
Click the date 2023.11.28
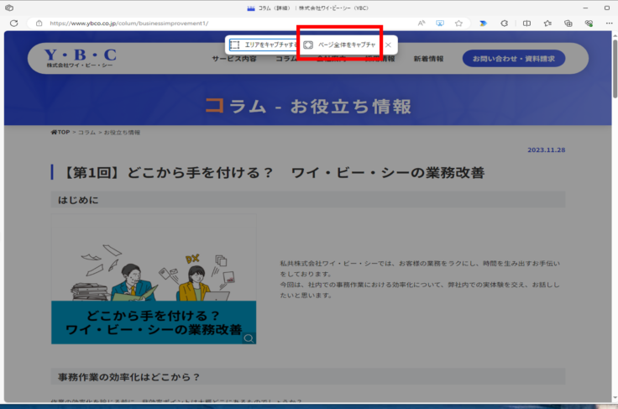[547, 150]
